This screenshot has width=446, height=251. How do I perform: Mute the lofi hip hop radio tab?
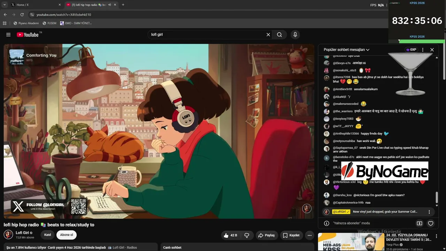click(x=110, y=5)
